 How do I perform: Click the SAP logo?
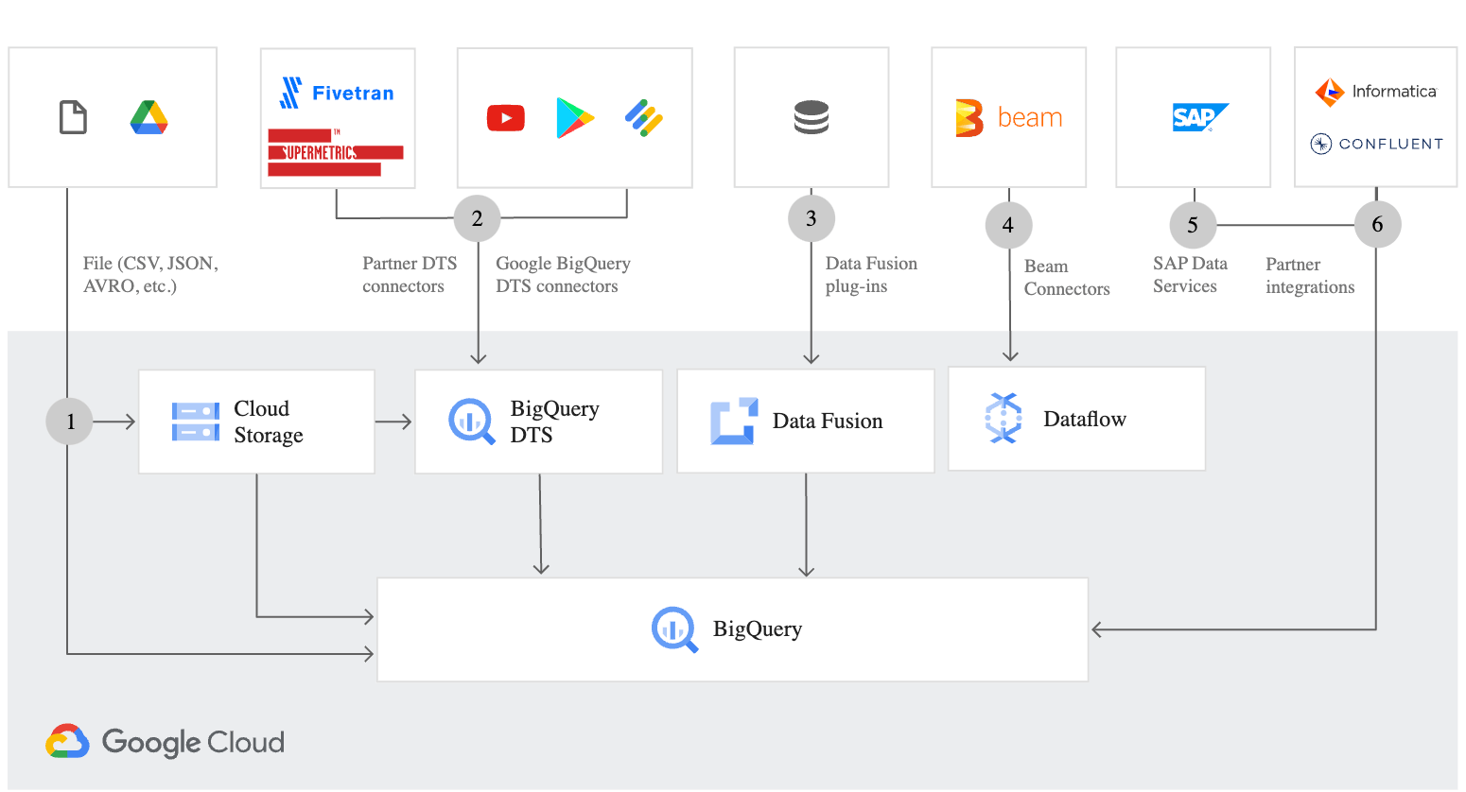pos(1200,117)
